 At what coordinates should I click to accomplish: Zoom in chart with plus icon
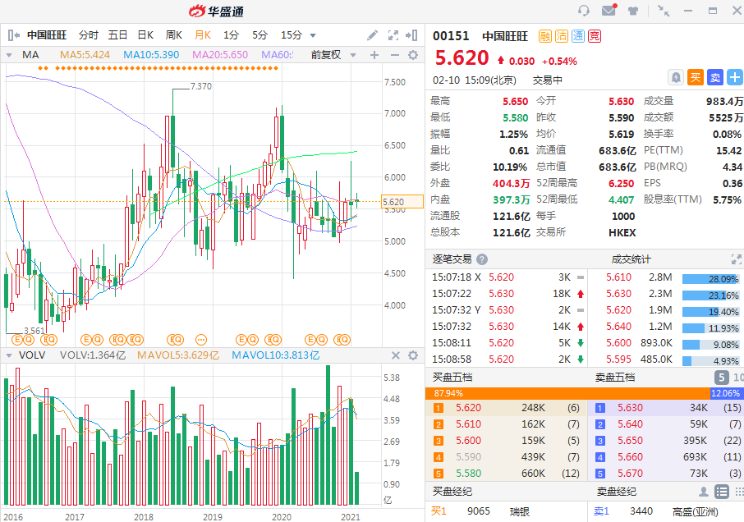pyautogui.click(x=374, y=55)
